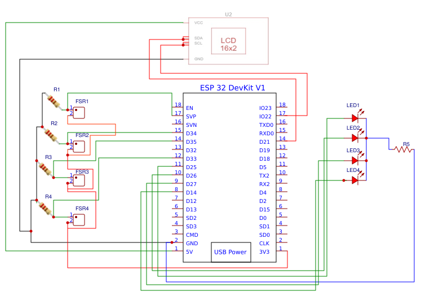Click the FSR1 sensor box

coord(79,113)
